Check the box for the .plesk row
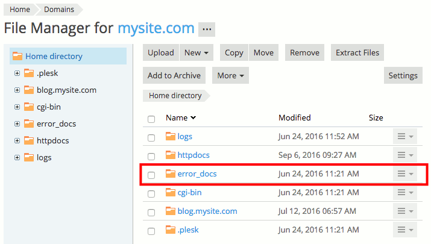This screenshot has height=244, width=431. [x=151, y=231]
